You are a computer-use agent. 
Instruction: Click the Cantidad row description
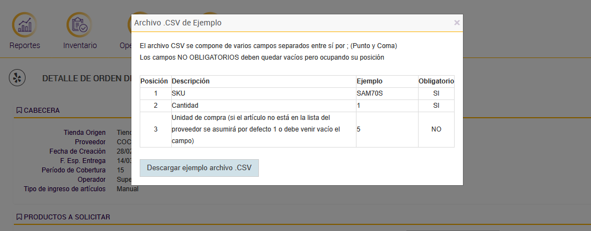pos(185,105)
